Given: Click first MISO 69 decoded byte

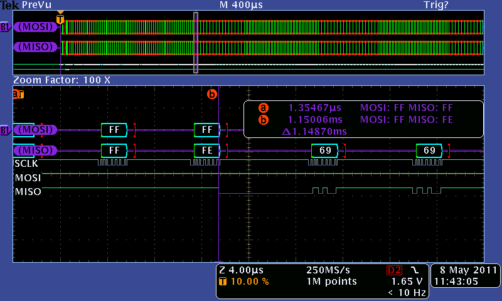Looking at the screenshot, I should [324, 150].
